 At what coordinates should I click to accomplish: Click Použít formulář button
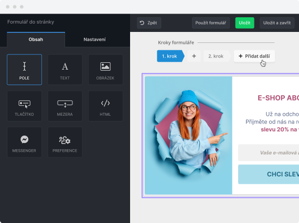[211, 23]
